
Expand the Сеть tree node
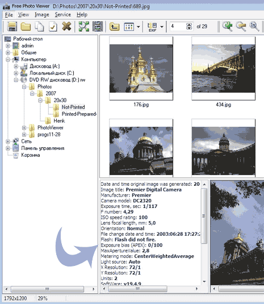(8, 141)
